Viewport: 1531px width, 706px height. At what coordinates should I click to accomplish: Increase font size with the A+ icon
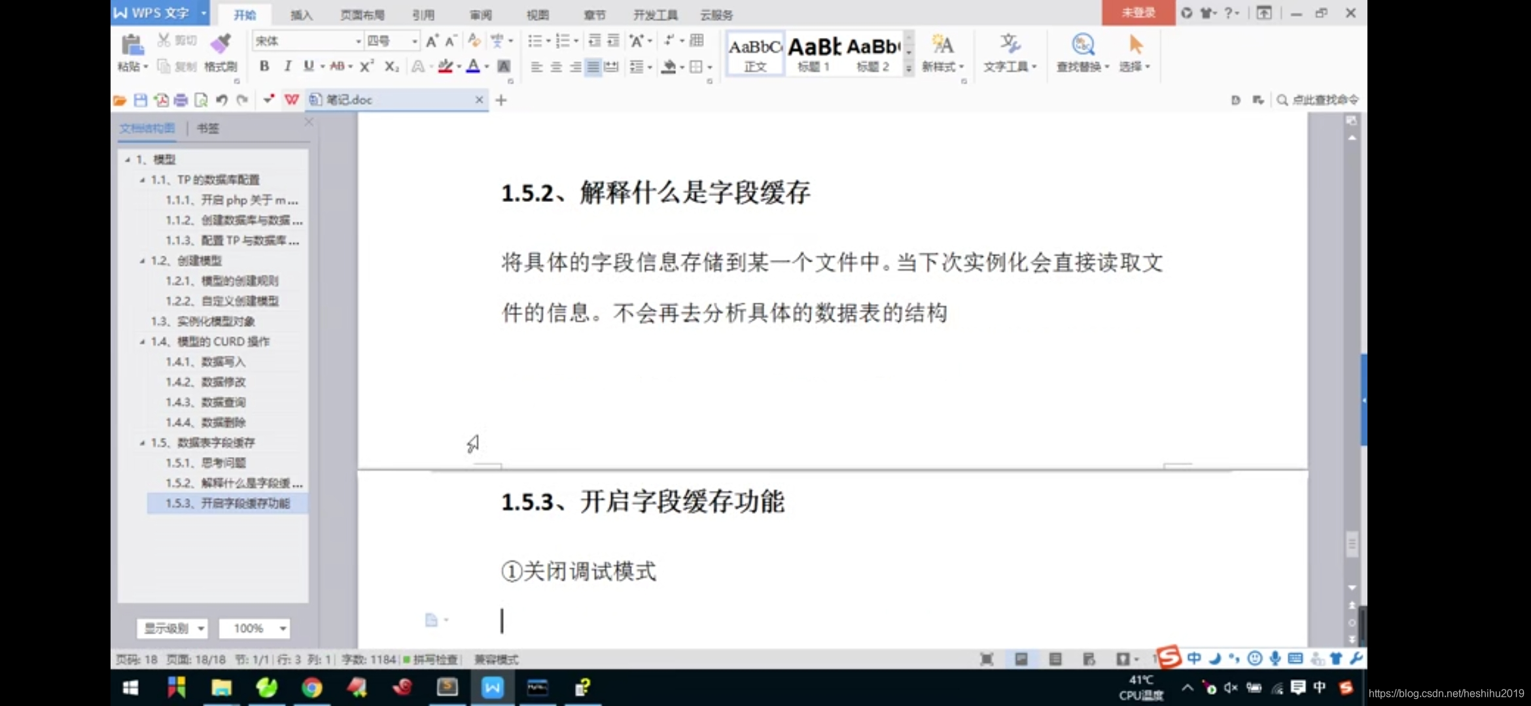432,41
